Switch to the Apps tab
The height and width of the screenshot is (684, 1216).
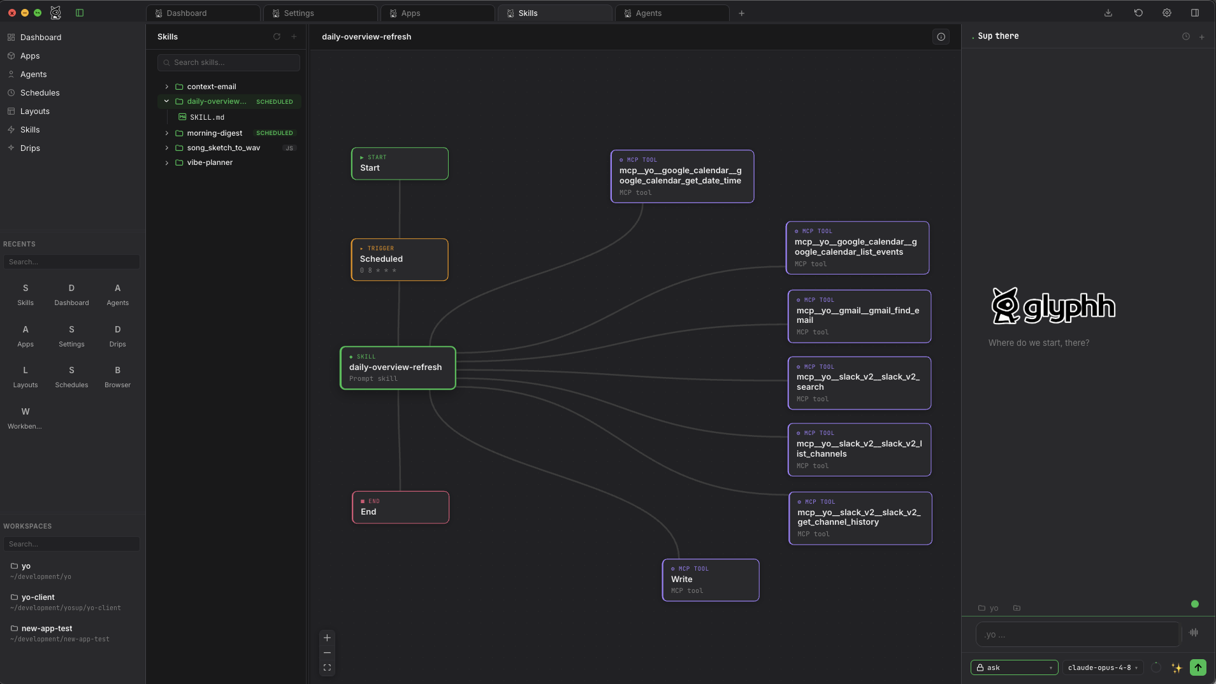pyautogui.click(x=438, y=13)
